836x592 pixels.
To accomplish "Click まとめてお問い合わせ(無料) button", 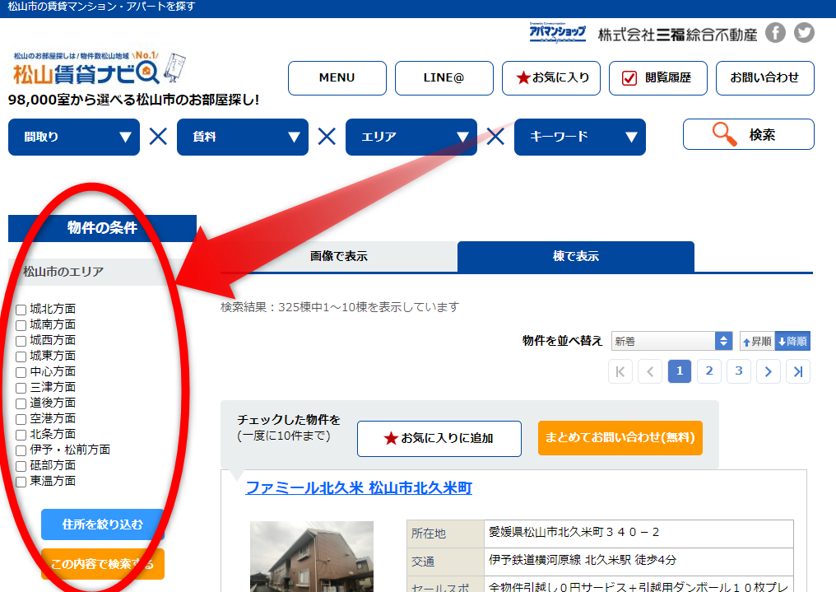I will coord(620,438).
